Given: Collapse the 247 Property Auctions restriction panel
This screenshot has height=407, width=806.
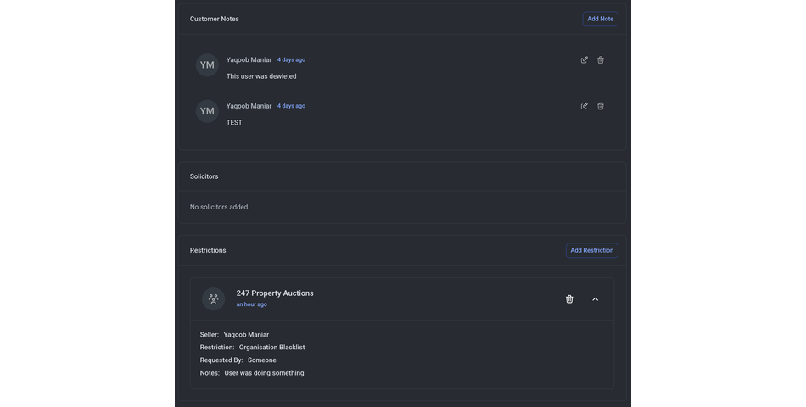Looking at the screenshot, I should (595, 299).
